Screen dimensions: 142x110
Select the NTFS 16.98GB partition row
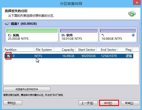[69, 56]
